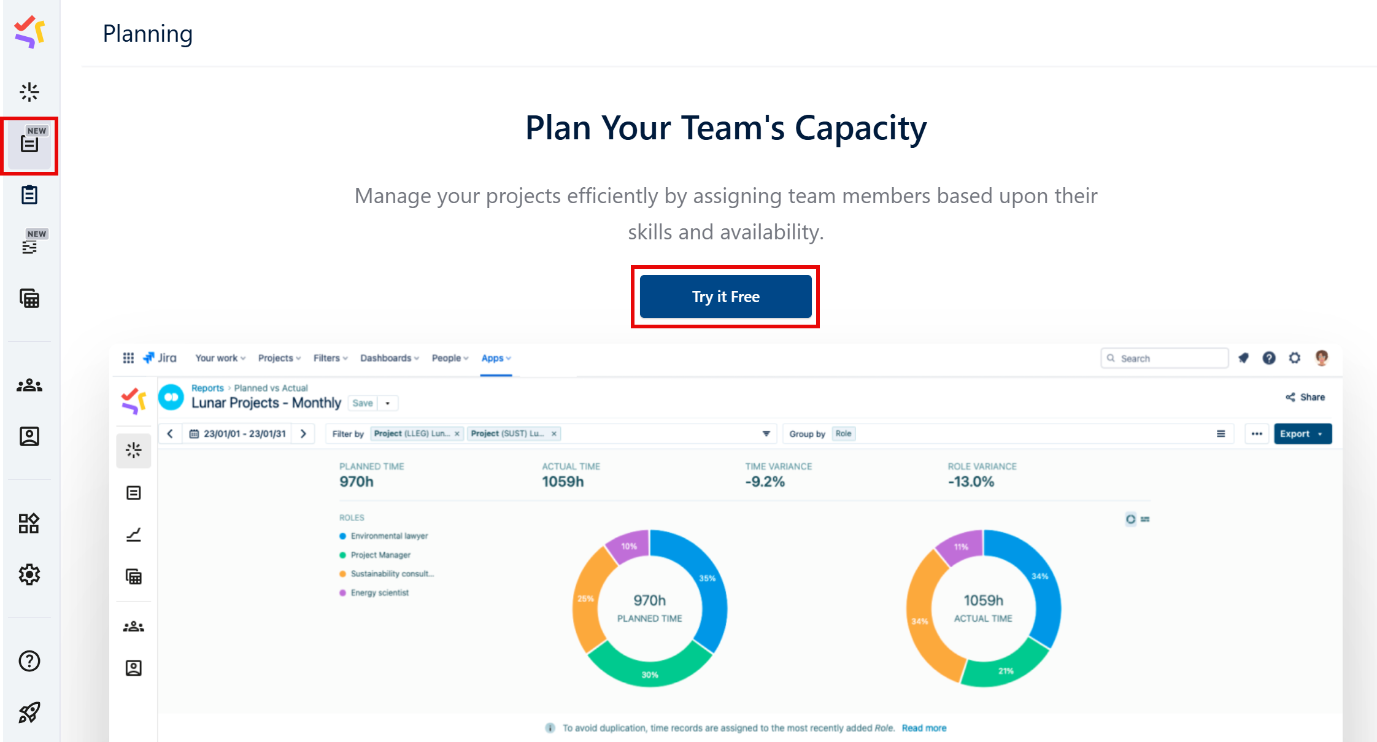Image resolution: width=1377 pixels, height=742 pixels.
Task: Open the user profile icon in sidebar
Action: pyautogui.click(x=29, y=436)
